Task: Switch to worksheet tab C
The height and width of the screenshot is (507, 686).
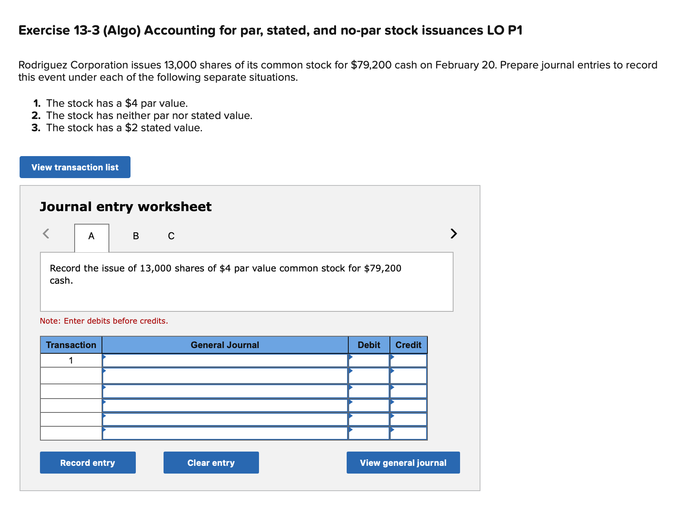Action: tap(171, 236)
